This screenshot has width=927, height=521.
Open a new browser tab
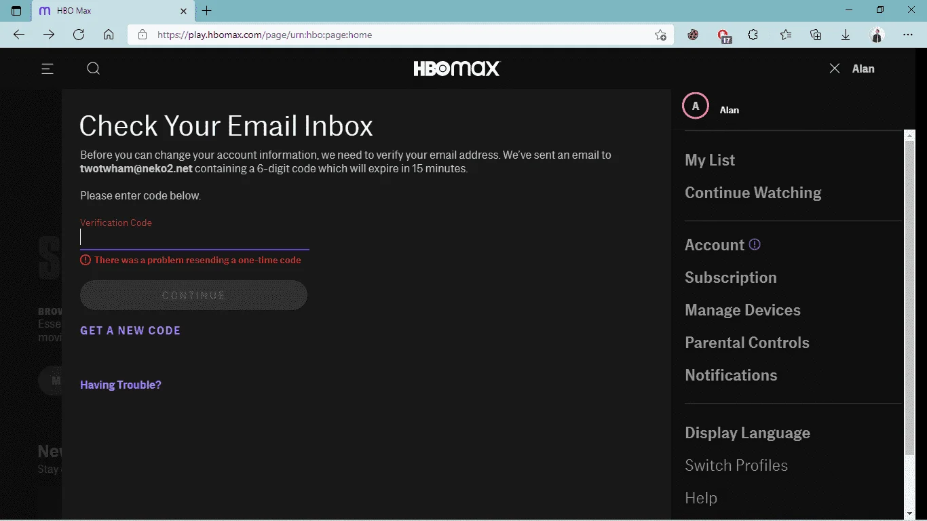(x=207, y=11)
